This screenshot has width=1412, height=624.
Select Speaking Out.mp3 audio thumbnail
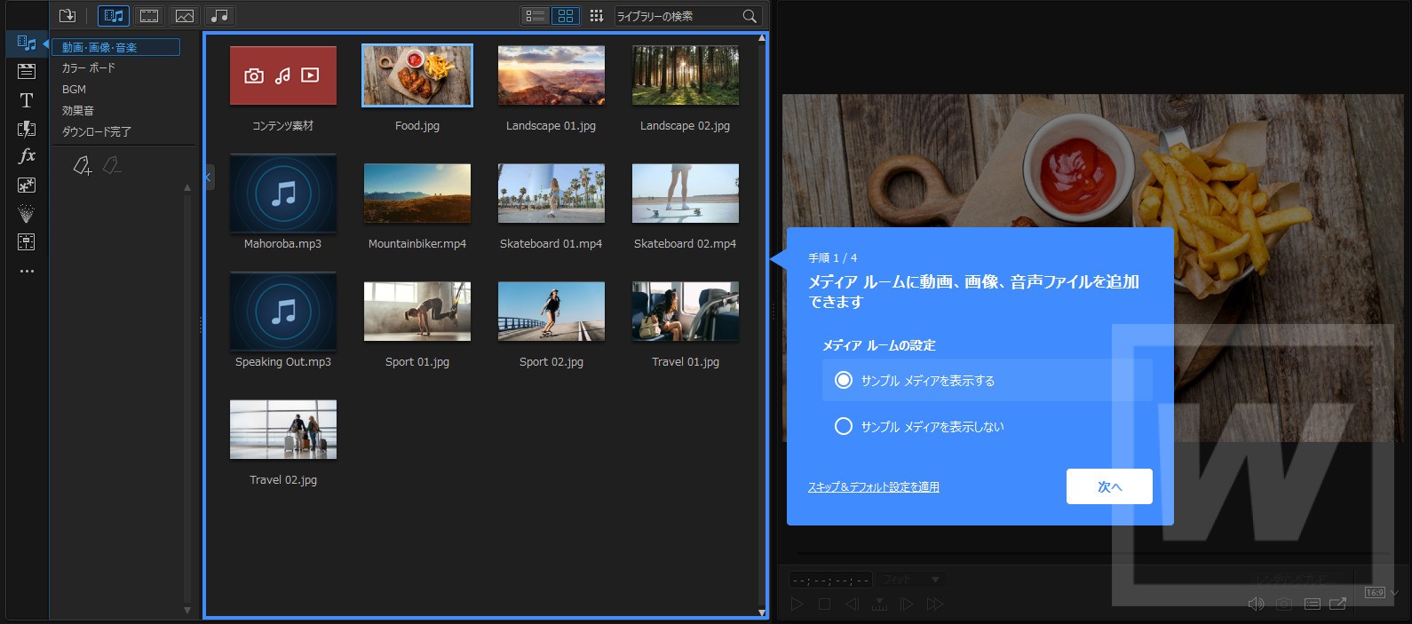click(283, 312)
